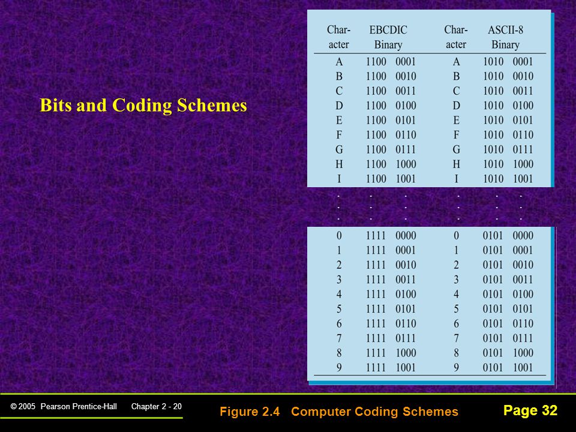Click the 'Bits and Coding Schemes' slide title
Image resolution: width=576 pixels, height=432 pixels.
(x=143, y=106)
